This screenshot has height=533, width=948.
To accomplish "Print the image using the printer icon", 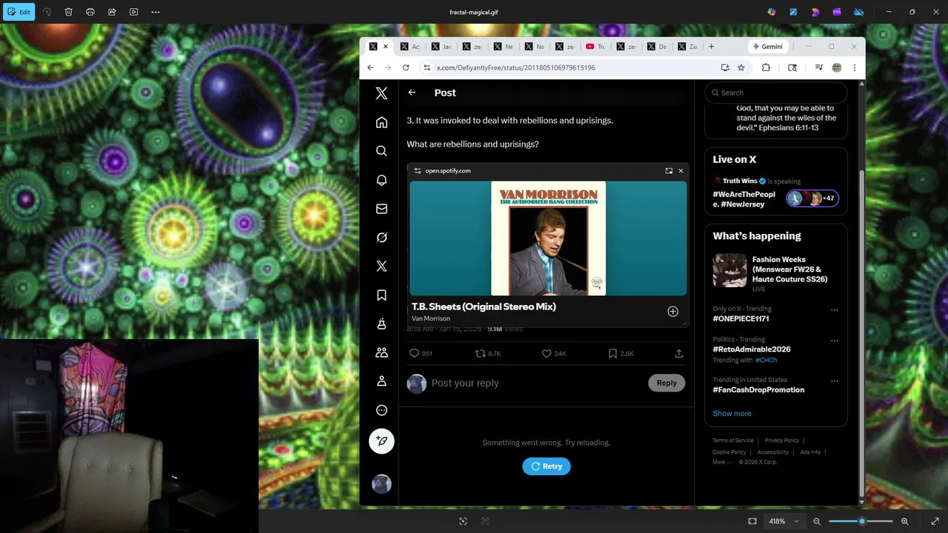I will coord(90,12).
